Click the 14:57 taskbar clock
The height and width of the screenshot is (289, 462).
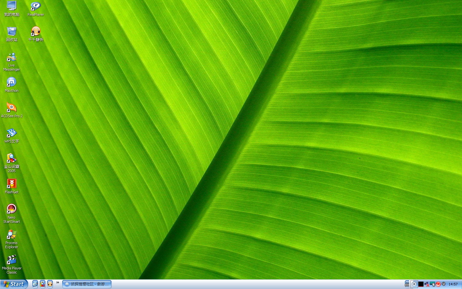pos(453,284)
